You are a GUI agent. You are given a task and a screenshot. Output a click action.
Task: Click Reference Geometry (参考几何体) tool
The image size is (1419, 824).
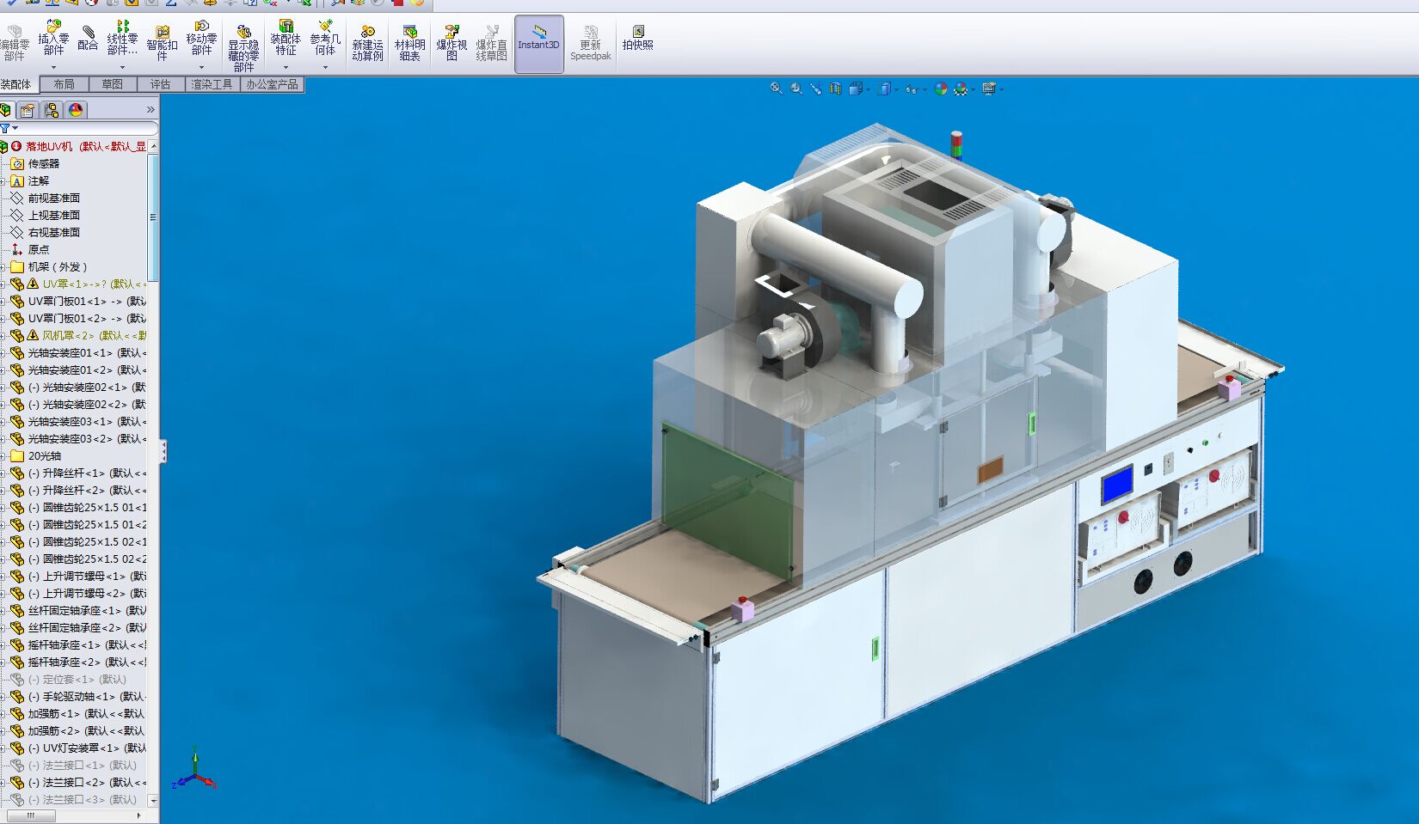click(325, 39)
